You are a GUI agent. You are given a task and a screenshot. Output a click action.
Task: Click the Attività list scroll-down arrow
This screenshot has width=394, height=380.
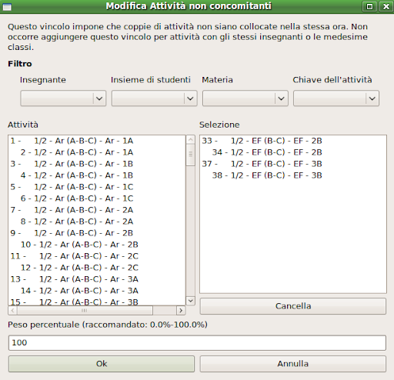pyautogui.click(x=190, y=300)
